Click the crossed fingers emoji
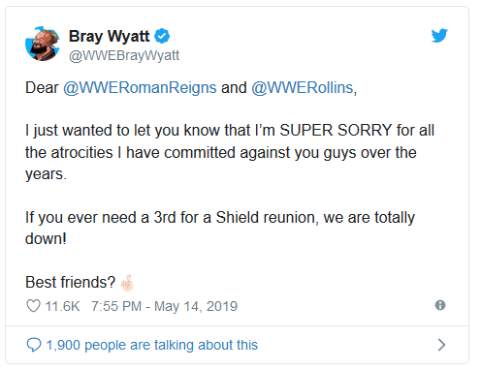This screenshot has width=481, height=369. click(x=127, y=283)
